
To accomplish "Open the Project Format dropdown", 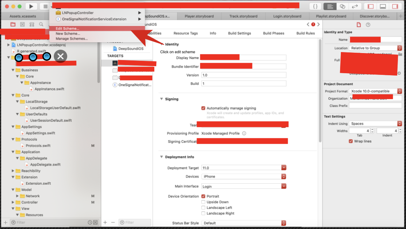I will click(x=375, y=91).
